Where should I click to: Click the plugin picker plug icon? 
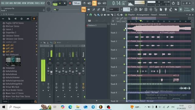point(166,9)
